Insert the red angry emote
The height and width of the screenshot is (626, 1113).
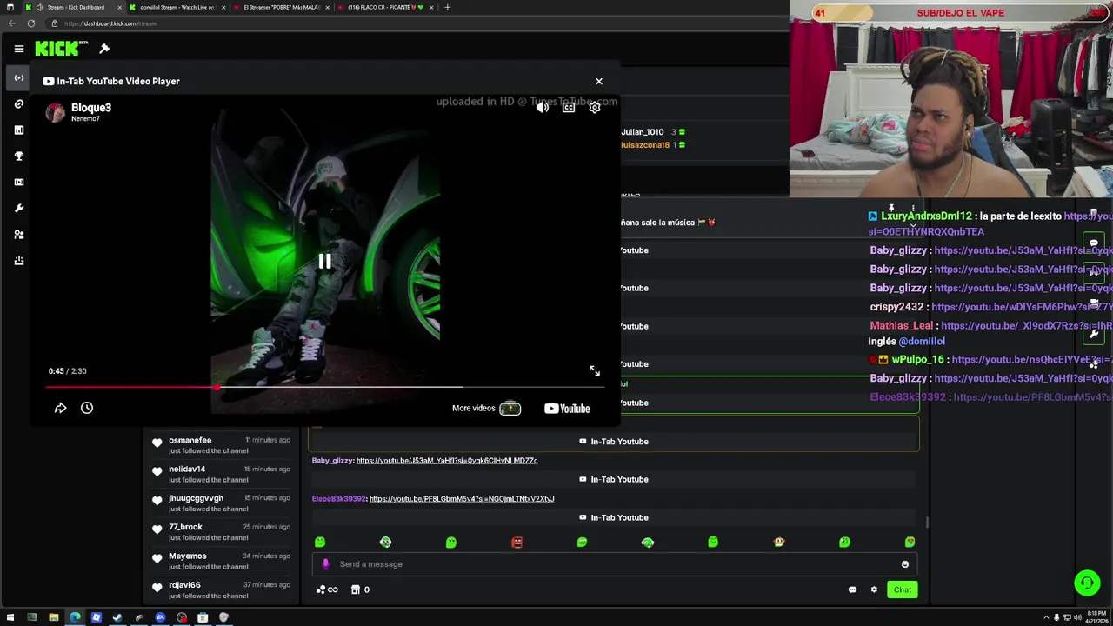coord(517,543)
